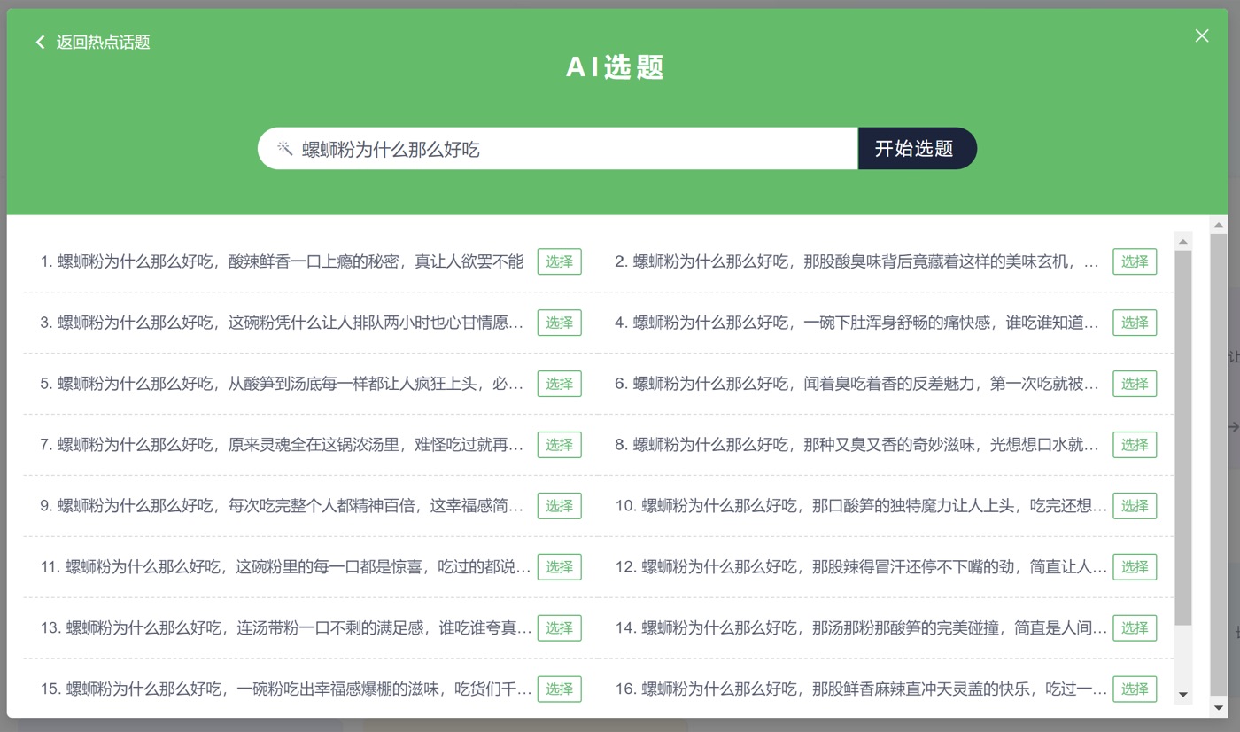This screenshot has width=1240, height=732.
Task: Select topic 12 (辣得冒汗) 选择 button
Action: (1135, 567)
